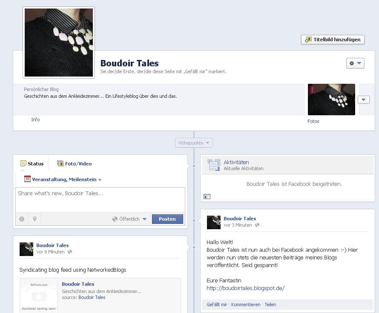Select the Status tab
The height and width of the screenshot is (313, 379).
point(32,164)
